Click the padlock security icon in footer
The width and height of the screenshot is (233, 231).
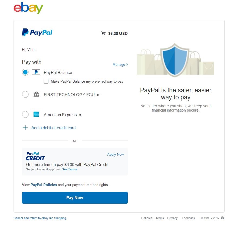222,218
